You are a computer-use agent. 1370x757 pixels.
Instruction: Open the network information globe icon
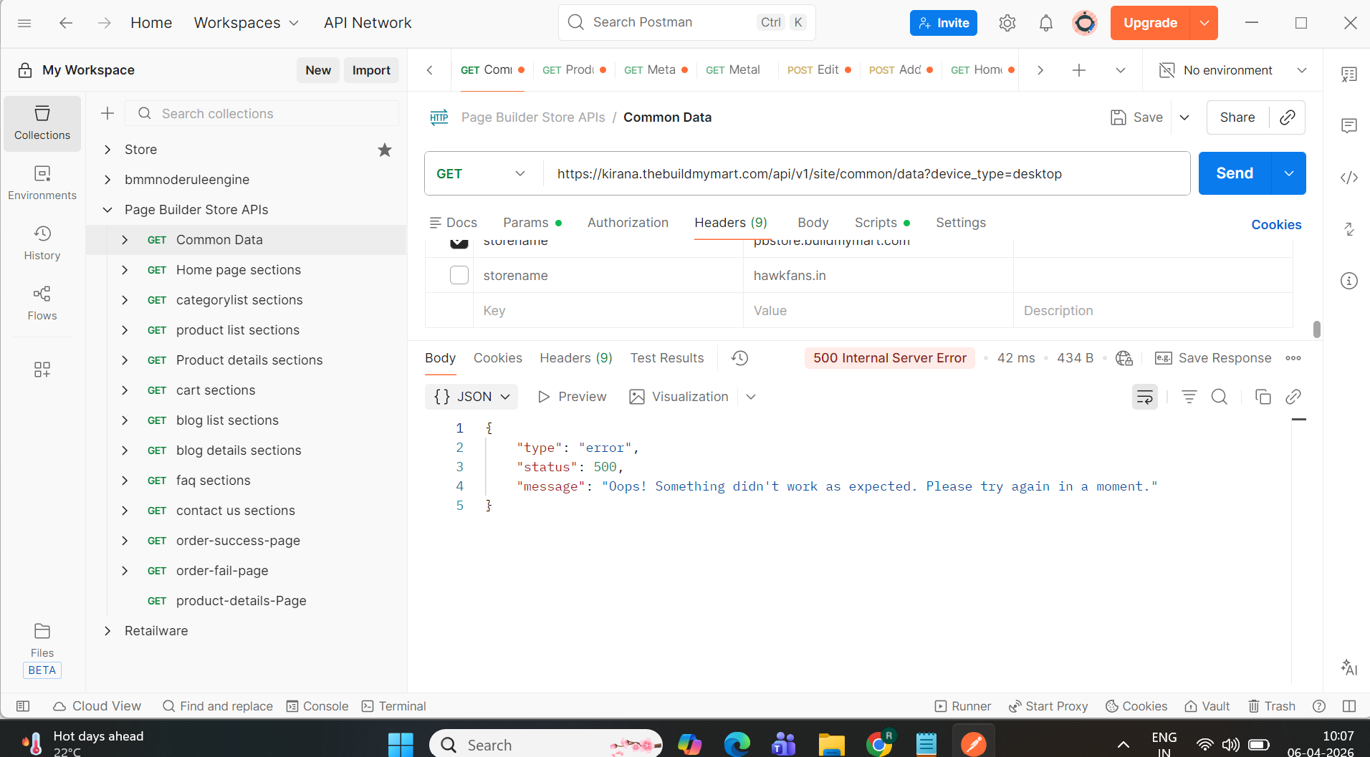[x=1124, y=358]
